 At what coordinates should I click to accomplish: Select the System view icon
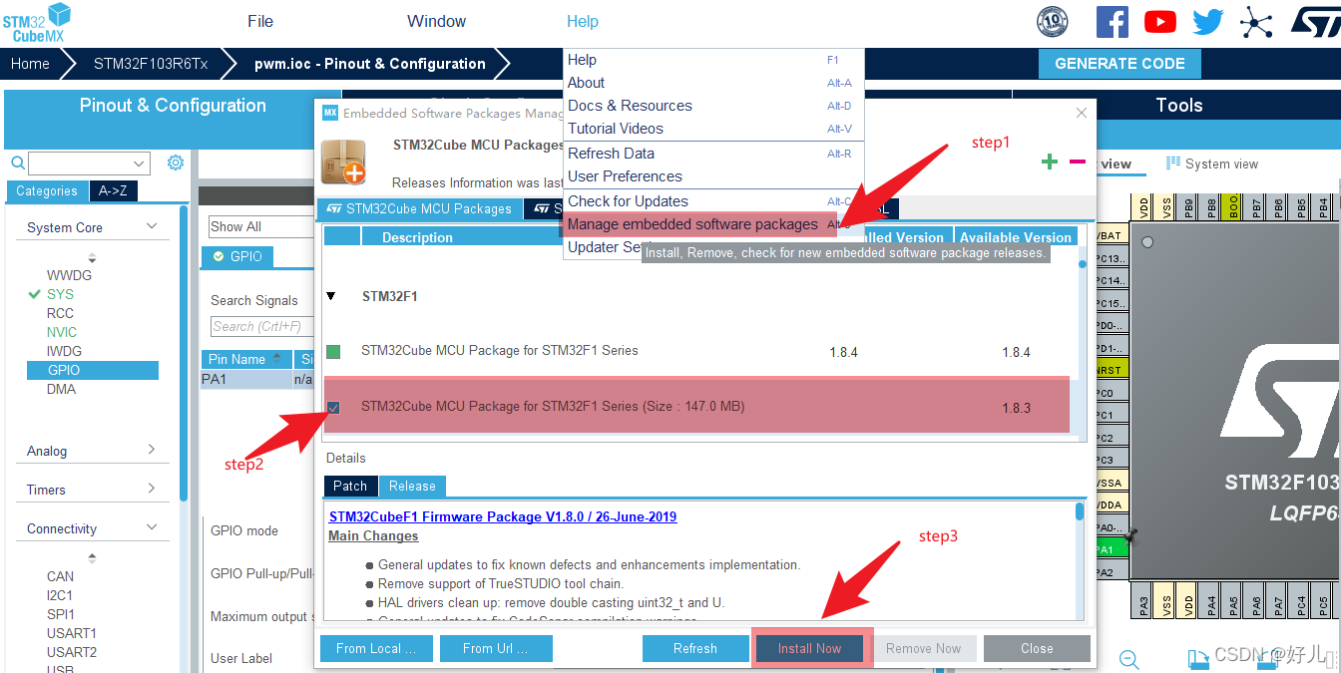[x=1173, y=164]
